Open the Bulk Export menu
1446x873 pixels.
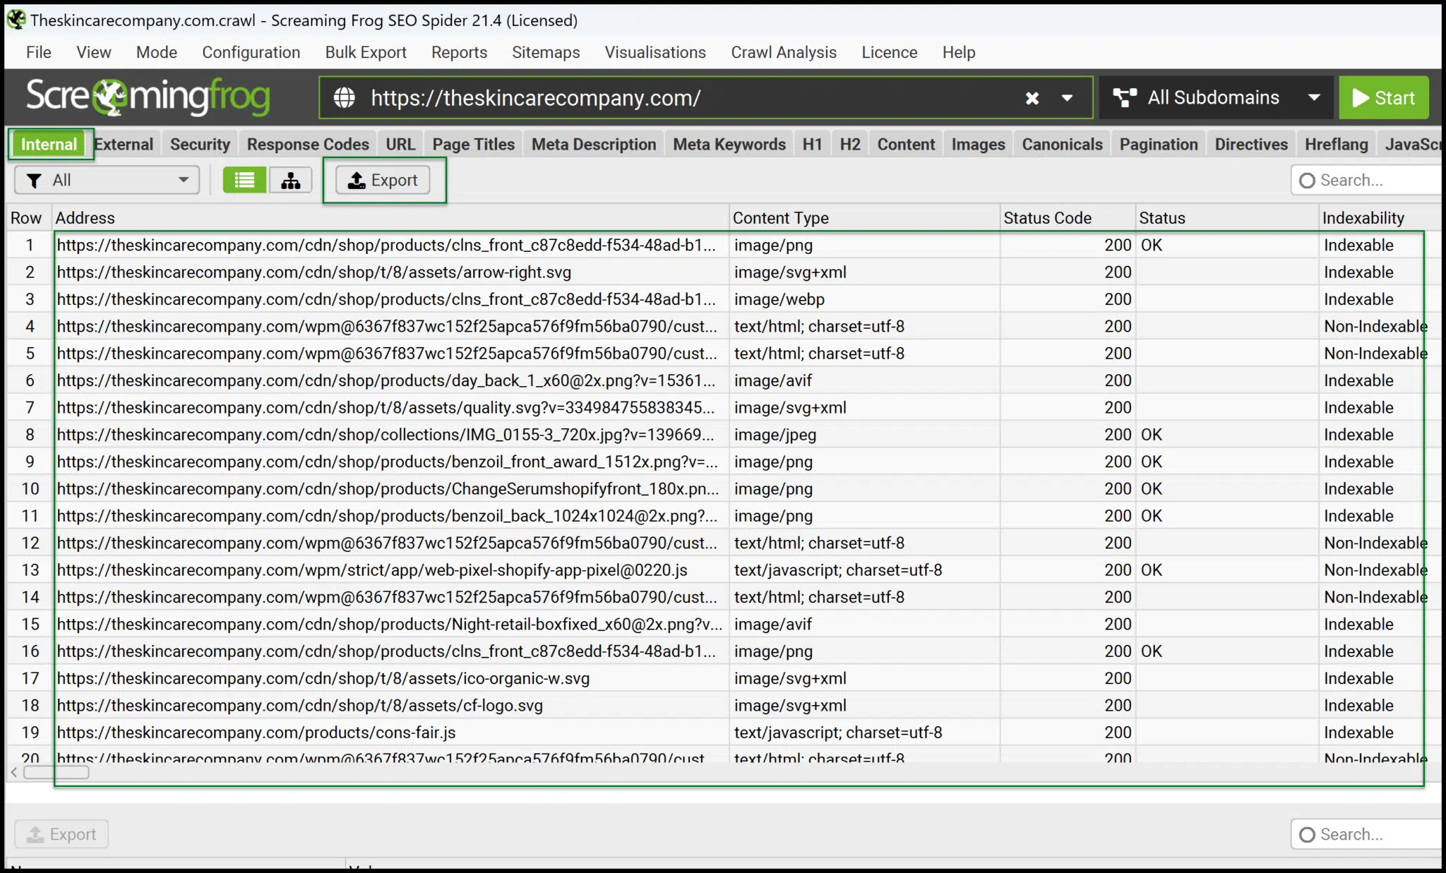[366, 52]
